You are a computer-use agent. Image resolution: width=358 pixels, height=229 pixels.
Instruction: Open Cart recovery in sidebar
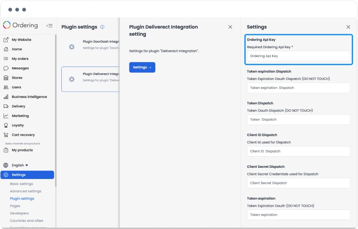click(x=23, y=135)
